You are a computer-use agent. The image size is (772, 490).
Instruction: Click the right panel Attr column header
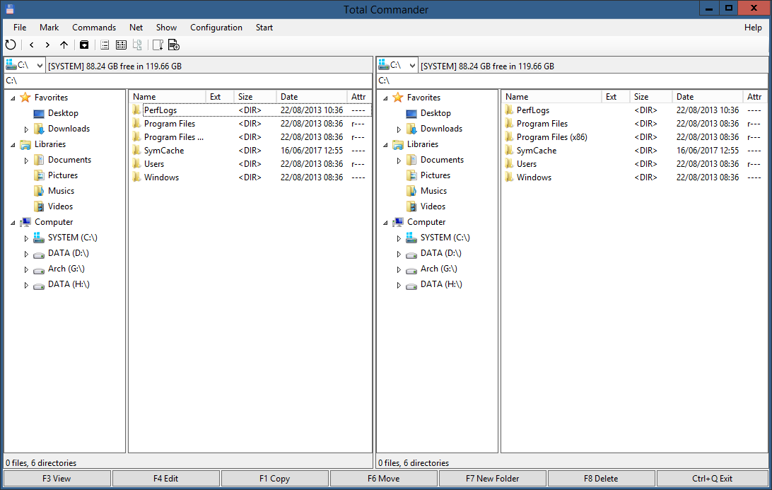coord(755,97)
